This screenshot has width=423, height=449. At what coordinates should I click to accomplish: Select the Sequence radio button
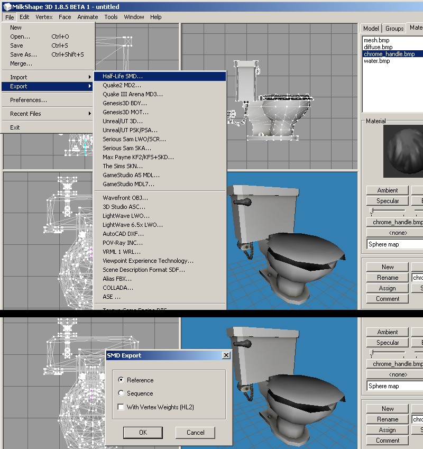coord(121,393)
